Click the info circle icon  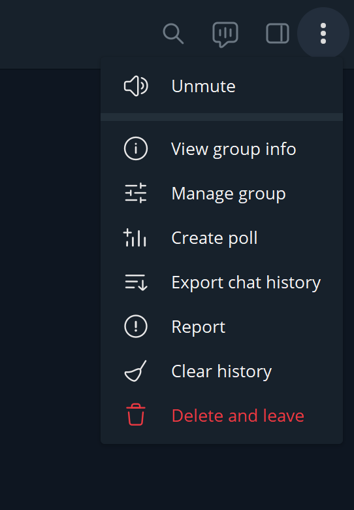(136, 148)
